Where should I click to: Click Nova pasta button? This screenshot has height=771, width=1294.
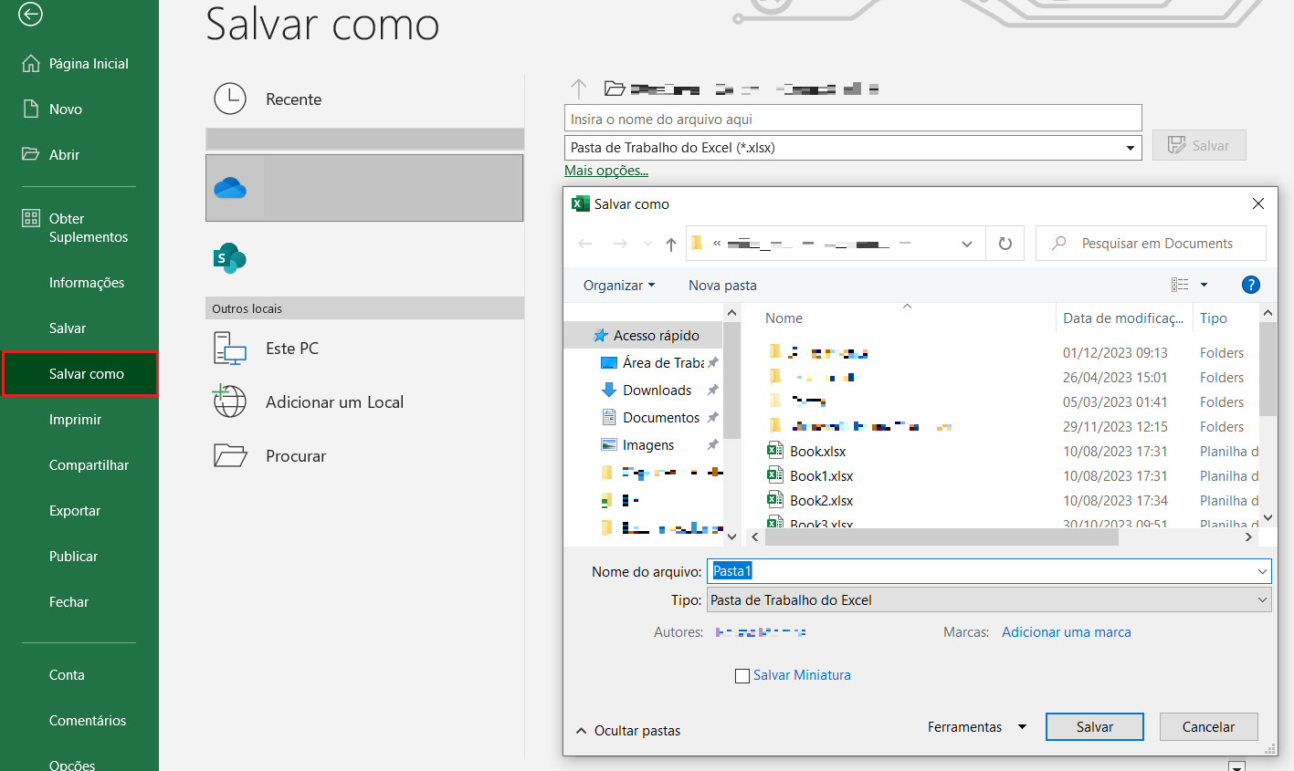722,286
